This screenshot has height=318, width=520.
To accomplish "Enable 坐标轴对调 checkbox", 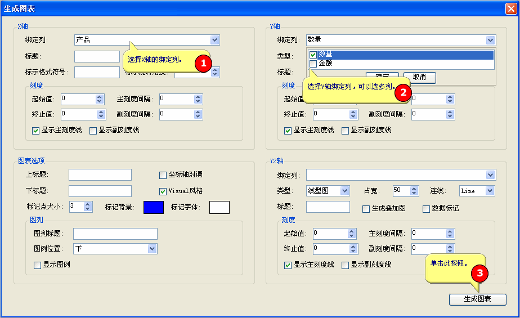I will click(x=163, y=175).
